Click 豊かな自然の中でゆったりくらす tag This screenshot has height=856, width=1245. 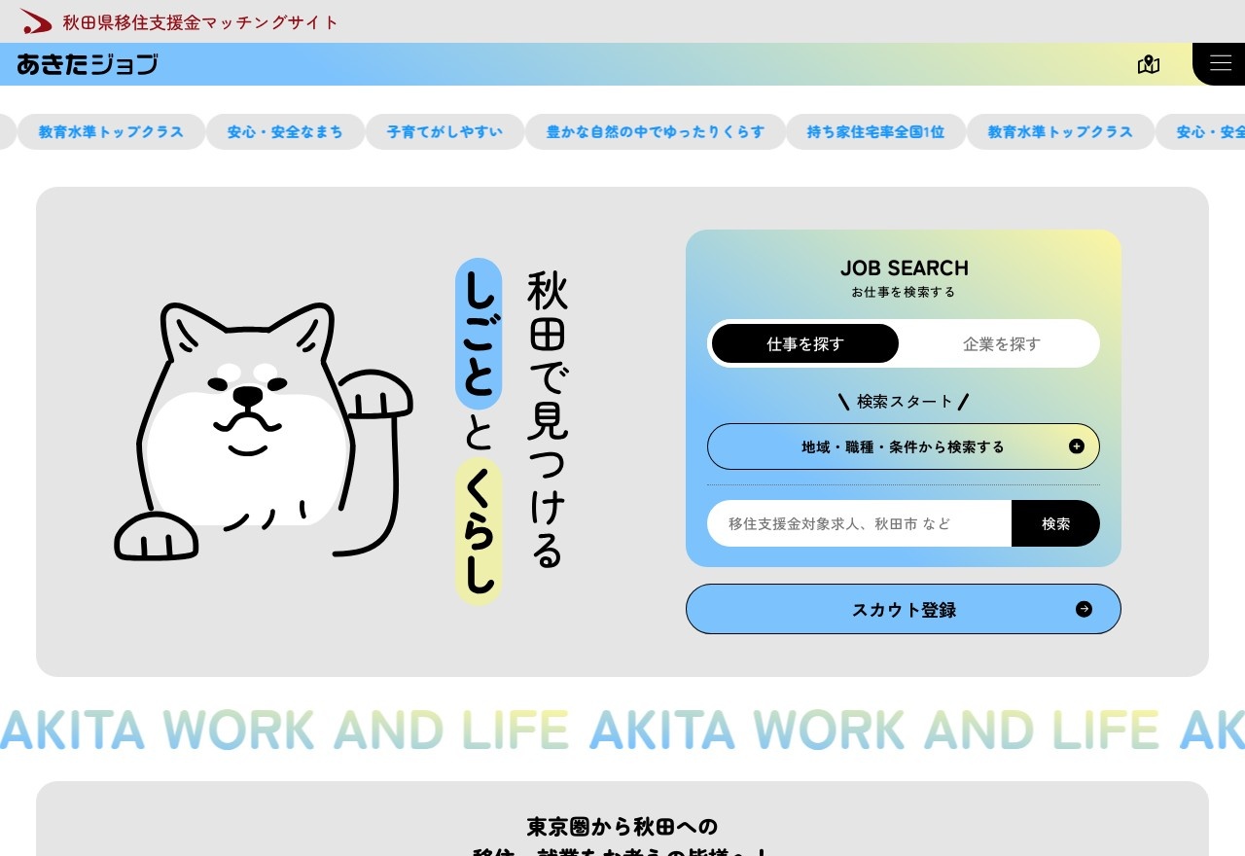(x=655, y=132)
